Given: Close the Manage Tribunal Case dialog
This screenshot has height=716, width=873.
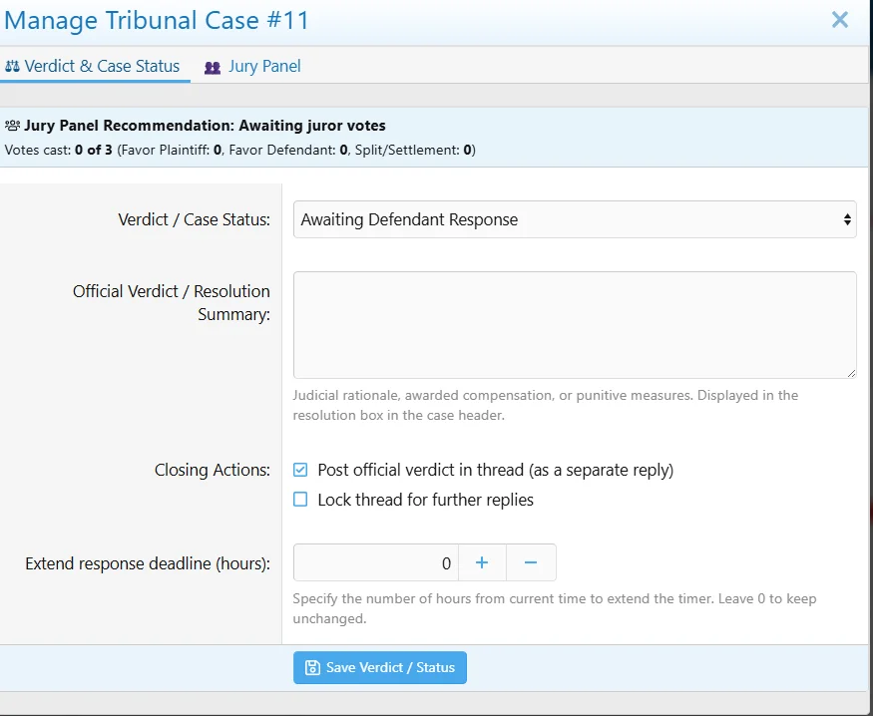Looking at the screenshot, I should 840,20.
